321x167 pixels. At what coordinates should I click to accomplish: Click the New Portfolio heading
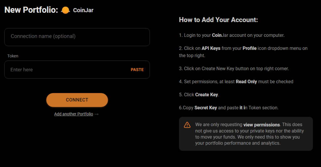(31, 10)
